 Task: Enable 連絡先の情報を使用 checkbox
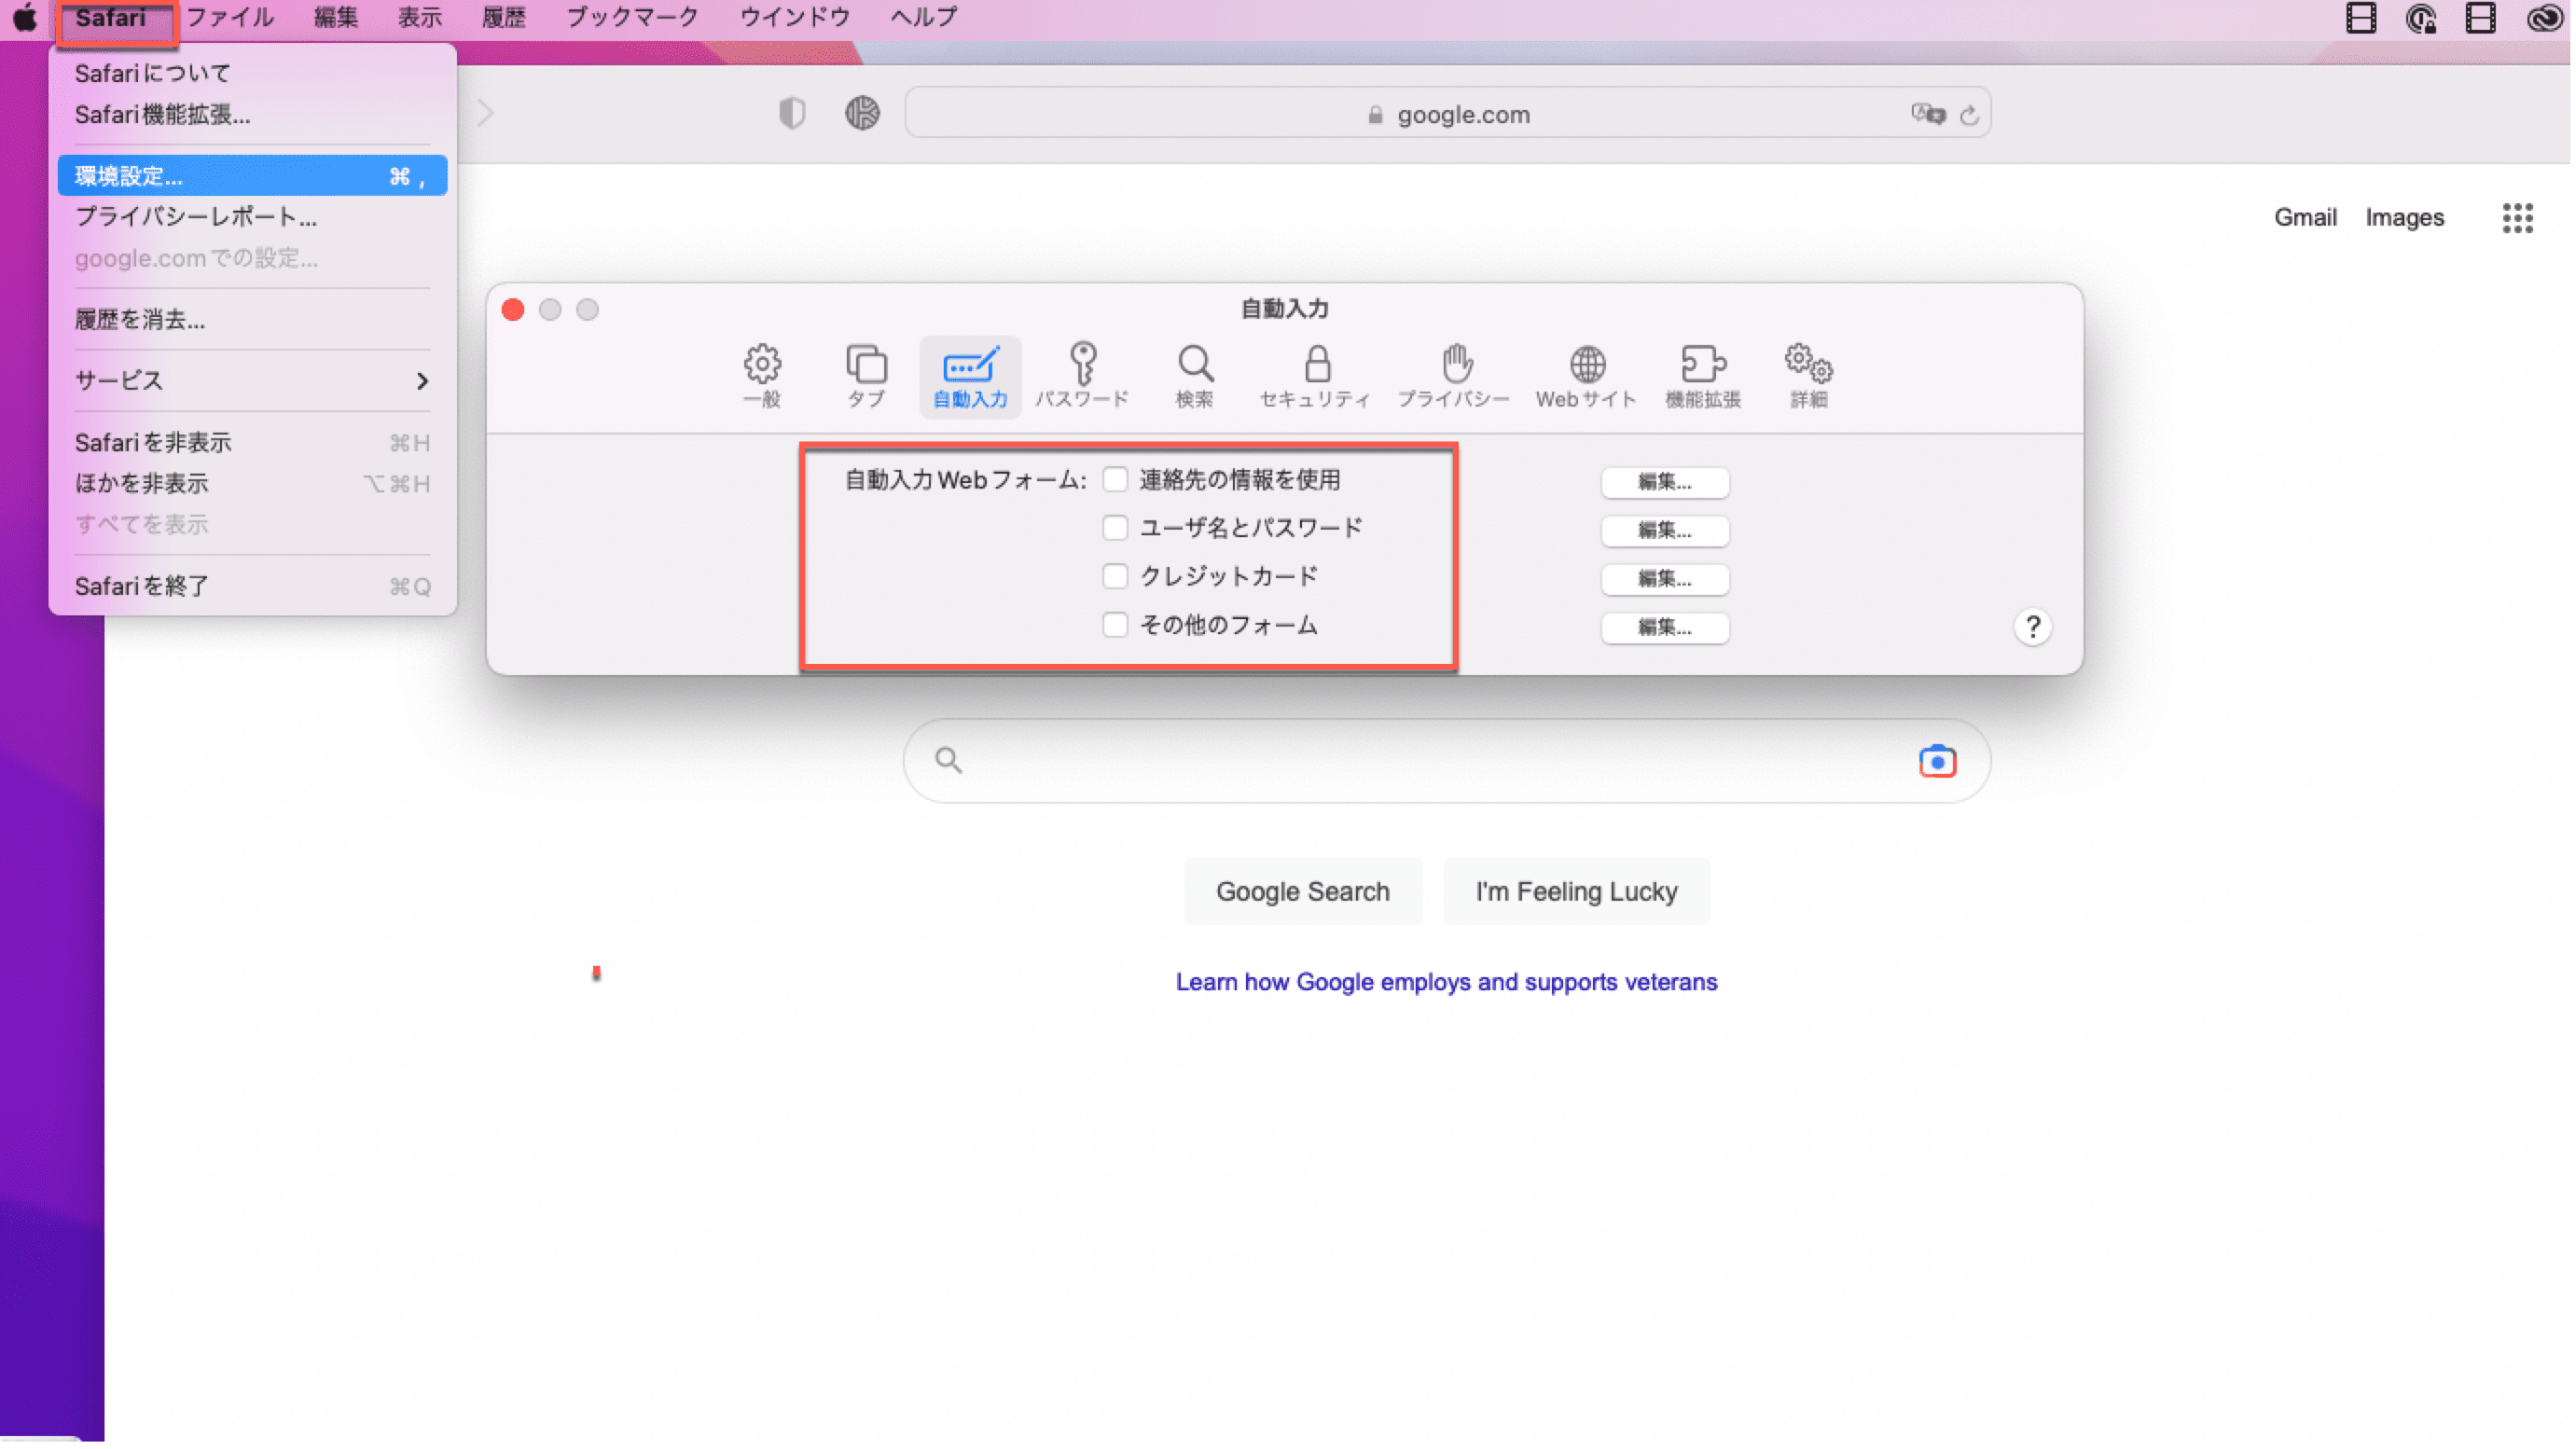(x=1115, y=480)
